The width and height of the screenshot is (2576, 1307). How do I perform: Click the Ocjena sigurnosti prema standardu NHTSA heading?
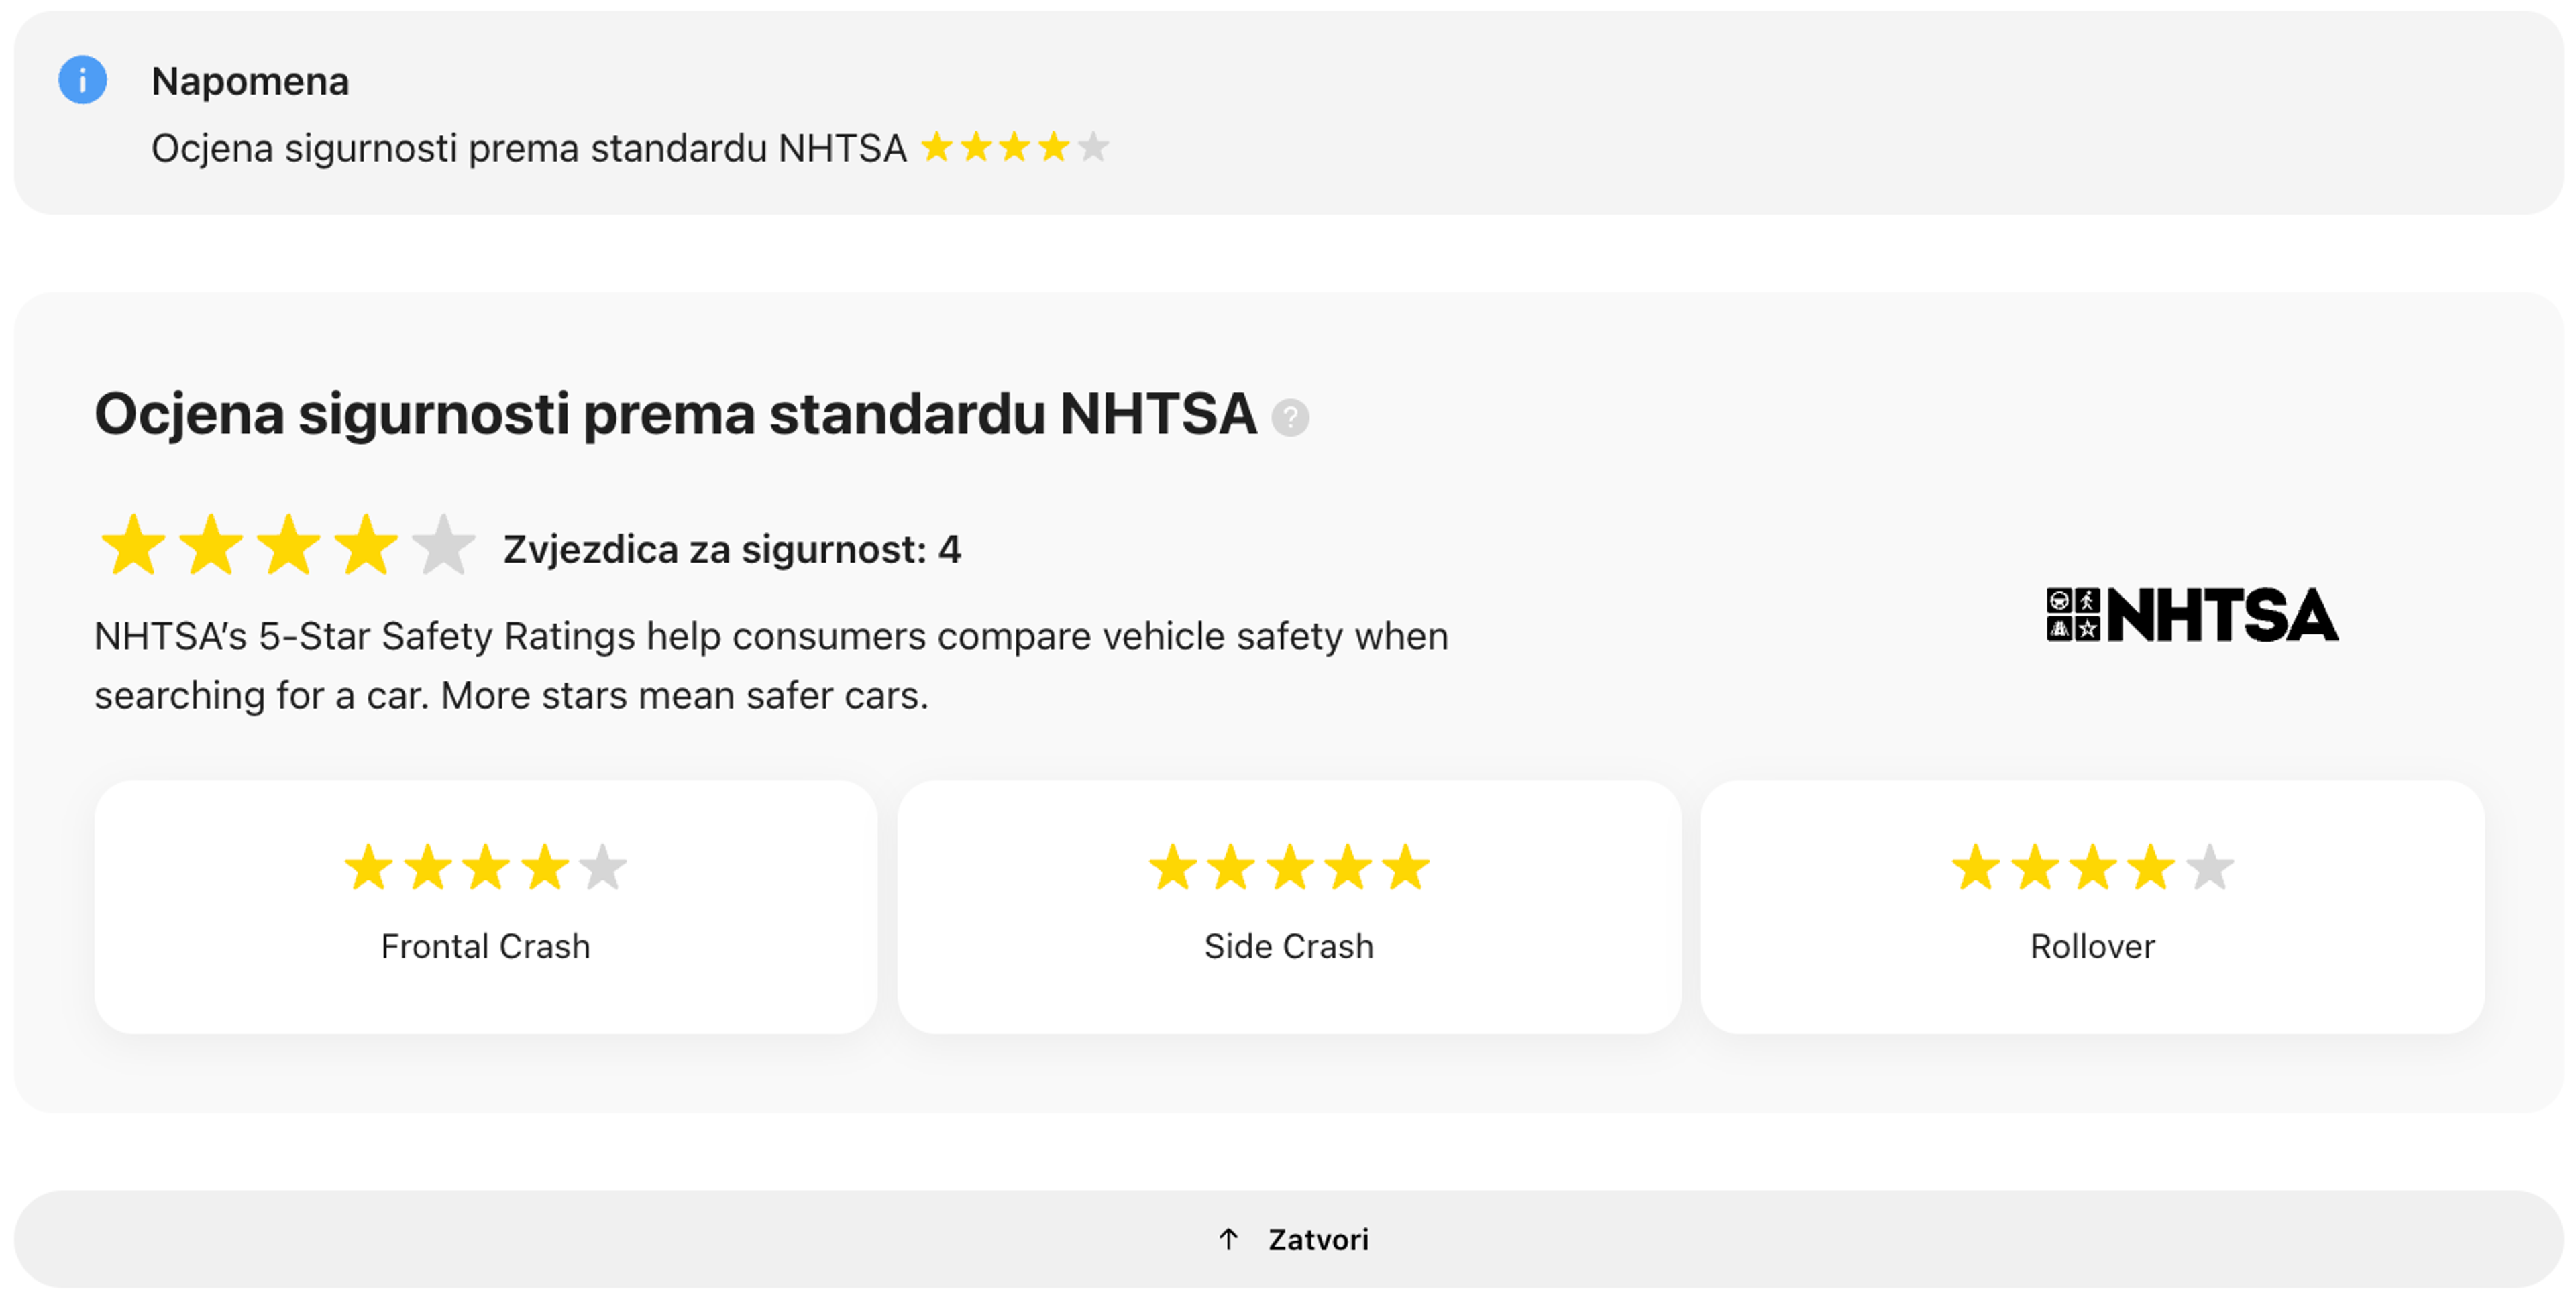[675, 414]
